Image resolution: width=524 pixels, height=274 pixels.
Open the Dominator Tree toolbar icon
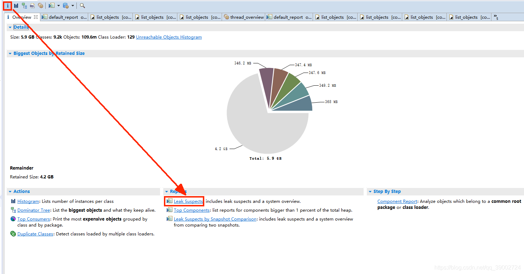(x=24, y=6)
